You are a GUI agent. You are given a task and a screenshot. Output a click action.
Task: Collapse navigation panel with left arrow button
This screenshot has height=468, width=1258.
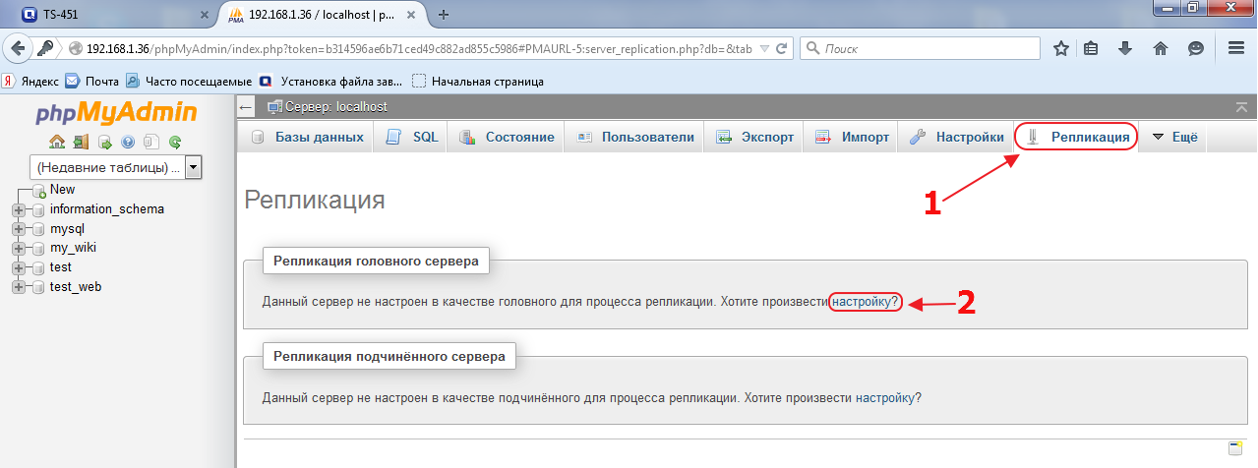(246, 106)
